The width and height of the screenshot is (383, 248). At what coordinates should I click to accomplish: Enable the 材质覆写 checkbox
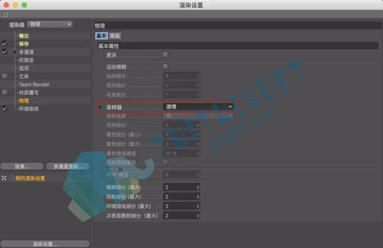pyautogui.click(x=5, y=92)
